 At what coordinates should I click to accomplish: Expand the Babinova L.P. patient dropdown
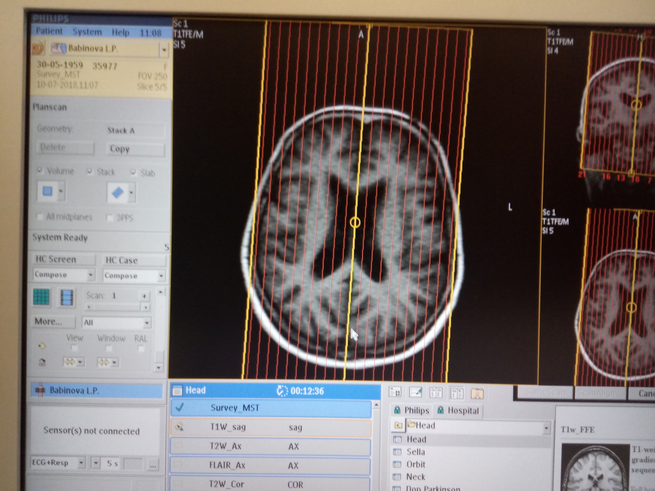164,50
